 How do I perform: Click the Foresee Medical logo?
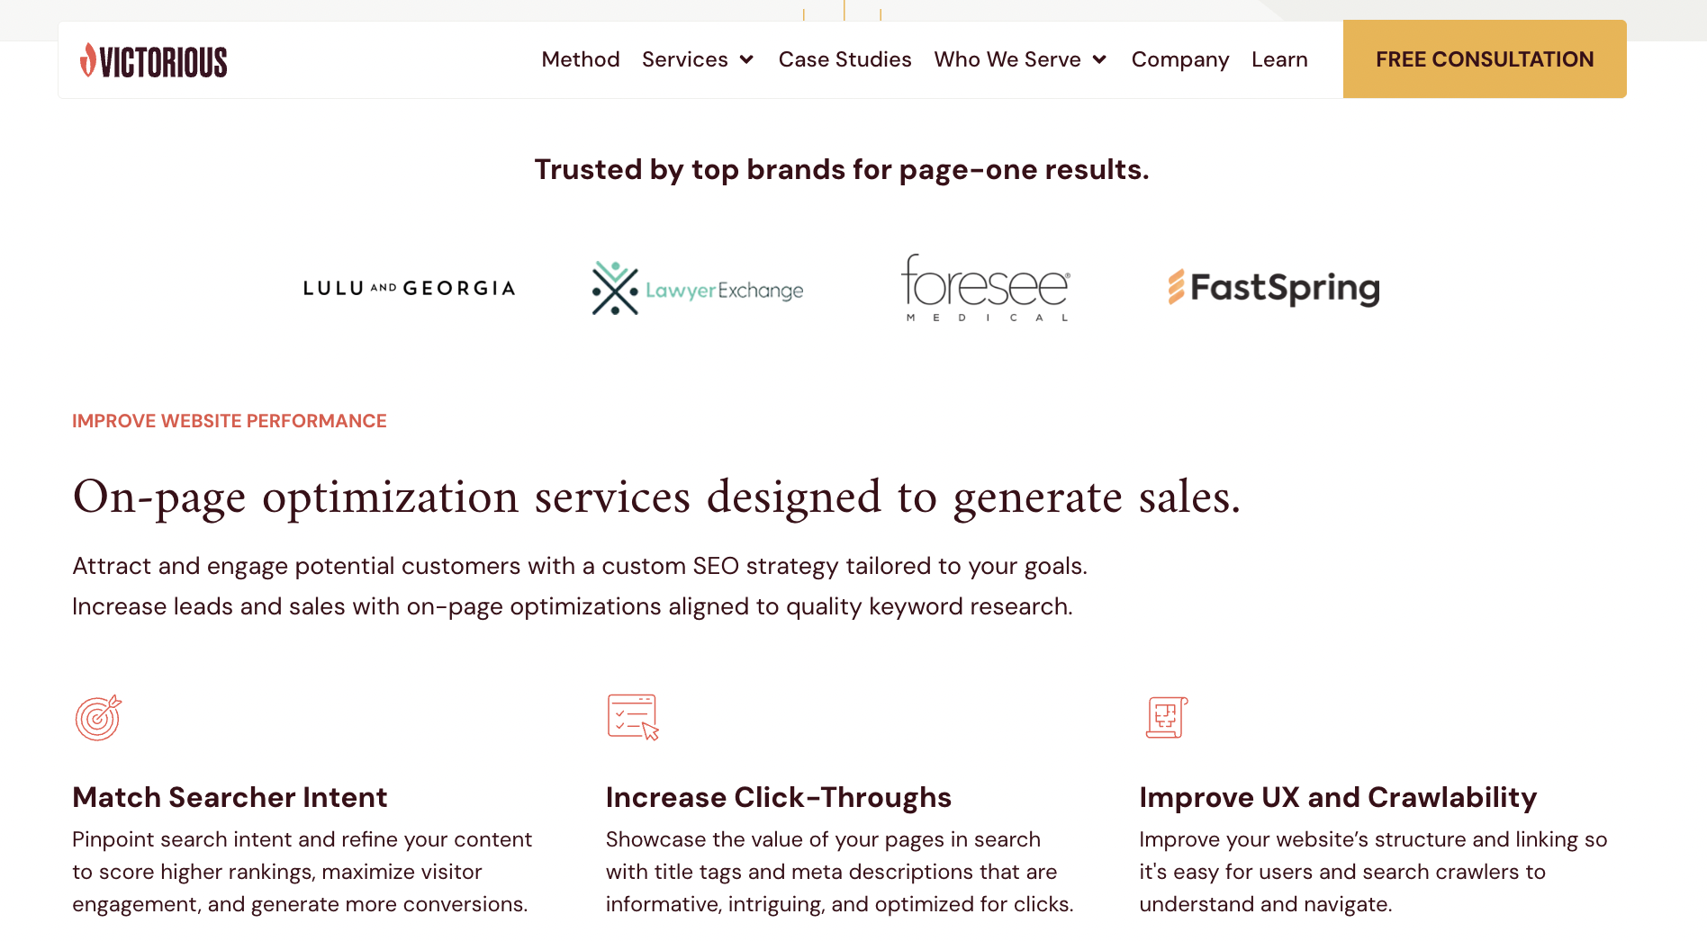click(x=986, y=288)
